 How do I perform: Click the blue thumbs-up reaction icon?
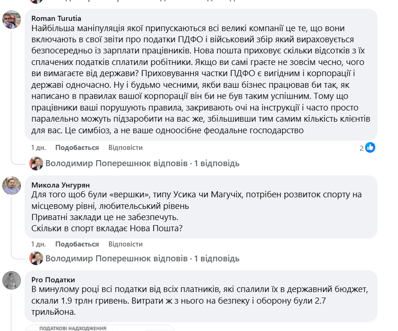(x=370, y=148)
